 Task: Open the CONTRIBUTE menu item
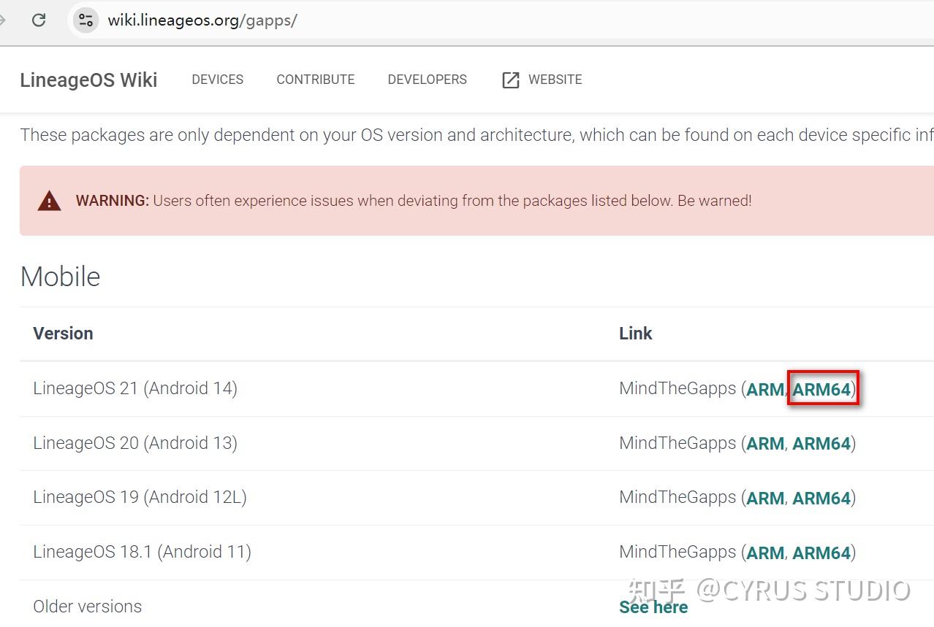pyautogui.click(x=315, y=80)
